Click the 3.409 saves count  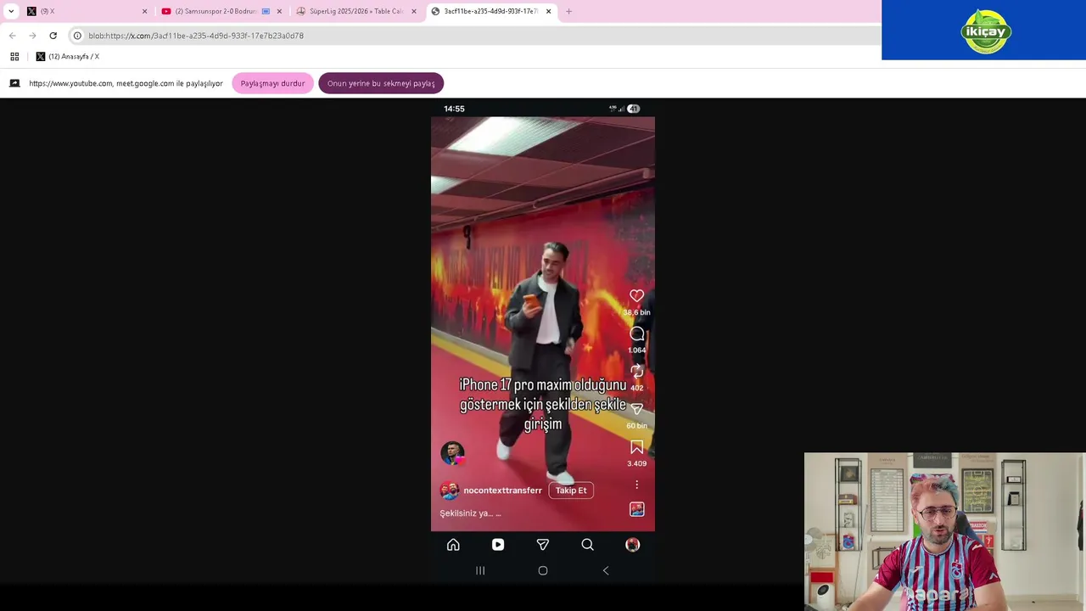click(x=636, y=463)
